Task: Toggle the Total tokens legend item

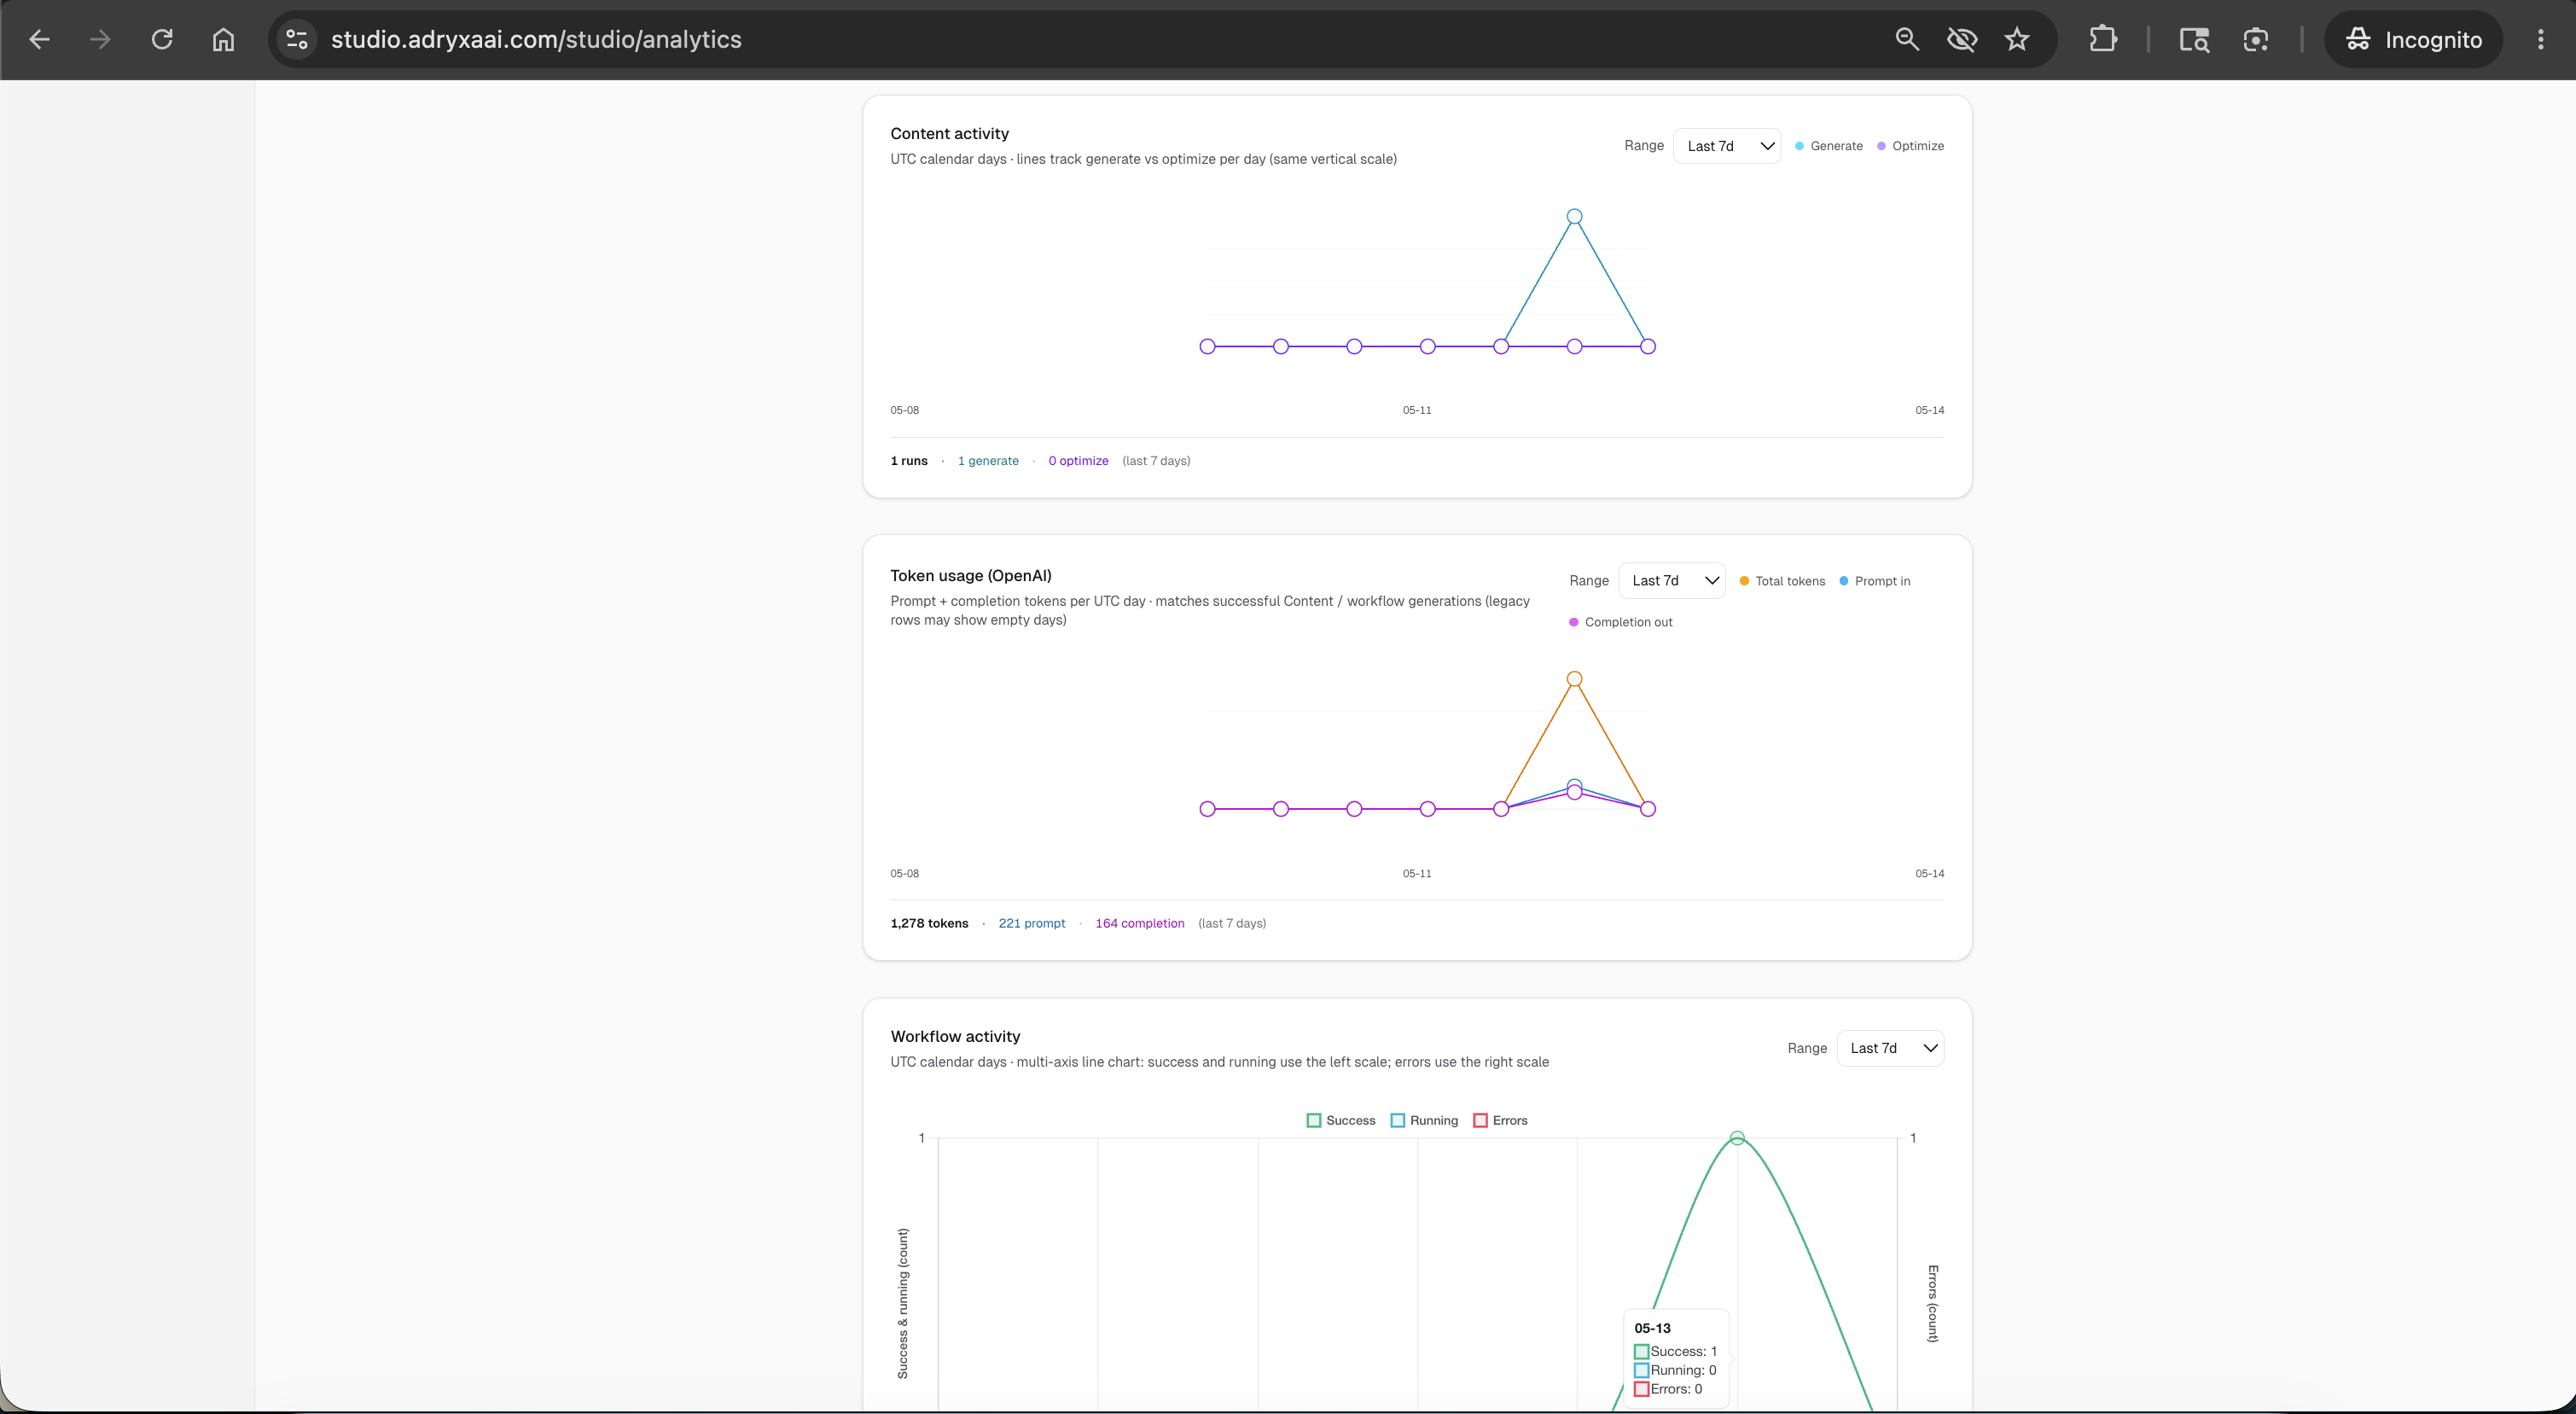Action: point(1782,581)
